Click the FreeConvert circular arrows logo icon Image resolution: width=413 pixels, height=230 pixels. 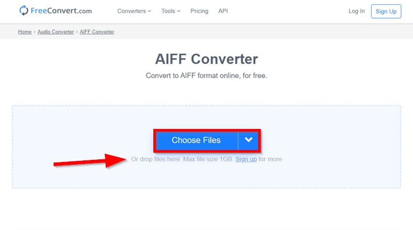coord(24,10)
